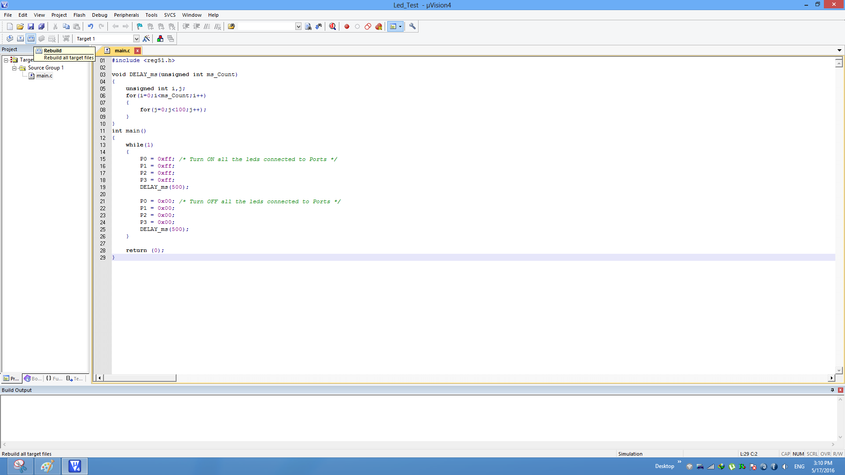This screenshot has width=845, height=475.
Task: Navigate forwards with the right arrow icon
Action: (126, 26)
